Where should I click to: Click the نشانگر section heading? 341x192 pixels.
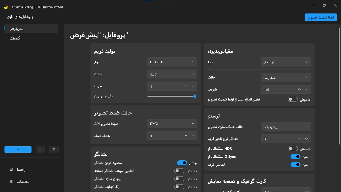point(101,154)
